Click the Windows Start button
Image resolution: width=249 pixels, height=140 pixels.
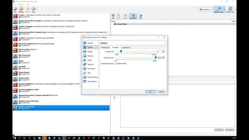pyautogui.click(x=15, y=138)
